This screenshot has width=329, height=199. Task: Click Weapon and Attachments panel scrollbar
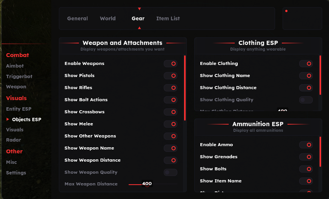185,88
